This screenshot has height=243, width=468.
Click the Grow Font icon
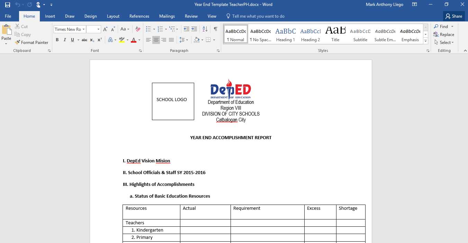click(x=105, y=29)
